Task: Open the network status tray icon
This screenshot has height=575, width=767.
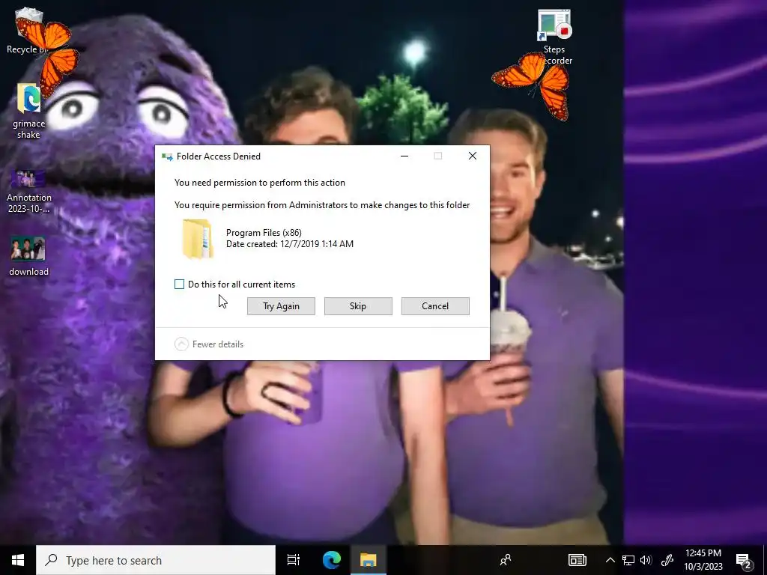Action: [x=628, y=560]
